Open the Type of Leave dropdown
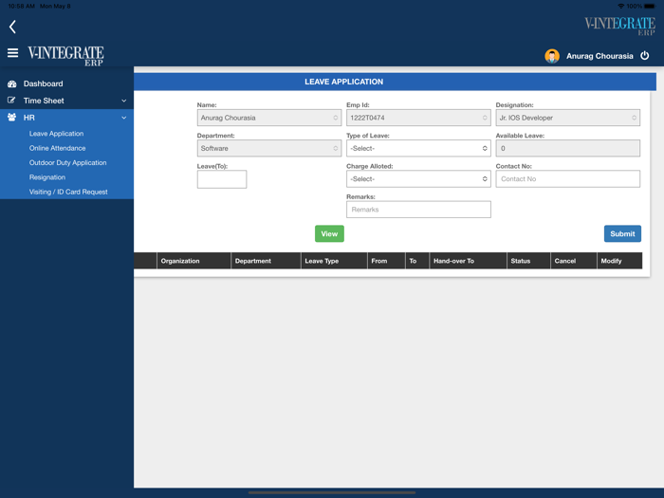This screenshot has width=664, height=498. 418,148
